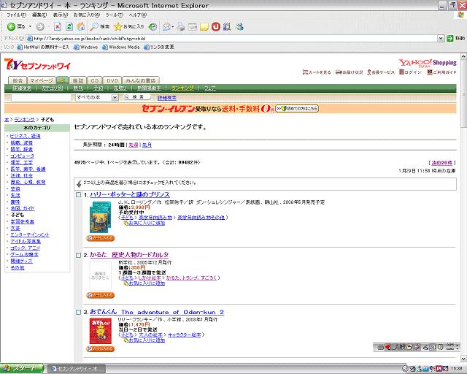This screenshot has height=374, width=467.
Task: Click the Harry Potter book cover thumbnail
Action: click(101, 217)
